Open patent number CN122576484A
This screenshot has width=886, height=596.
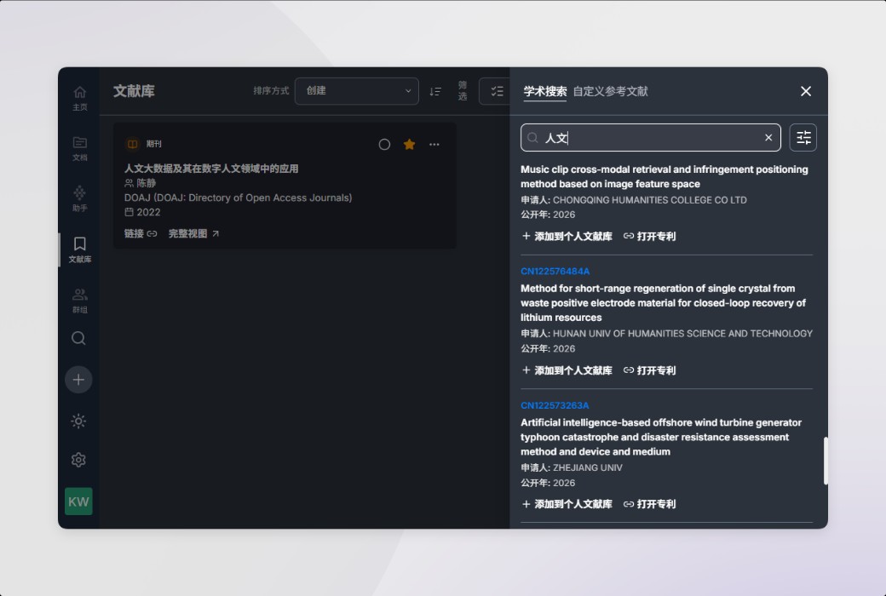(555, 271)
